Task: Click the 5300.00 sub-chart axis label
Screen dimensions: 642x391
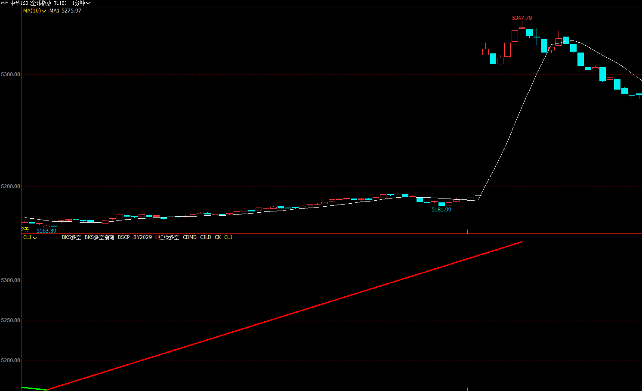Action: click(x=11, y=280)
